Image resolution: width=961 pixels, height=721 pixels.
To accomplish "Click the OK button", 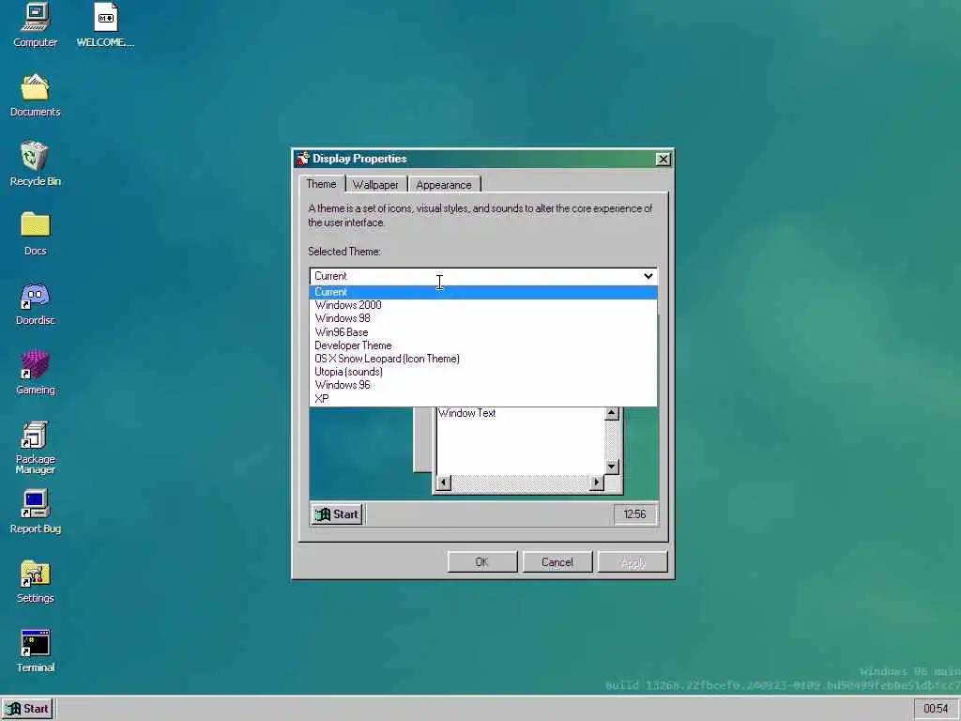I will [482, 562].
